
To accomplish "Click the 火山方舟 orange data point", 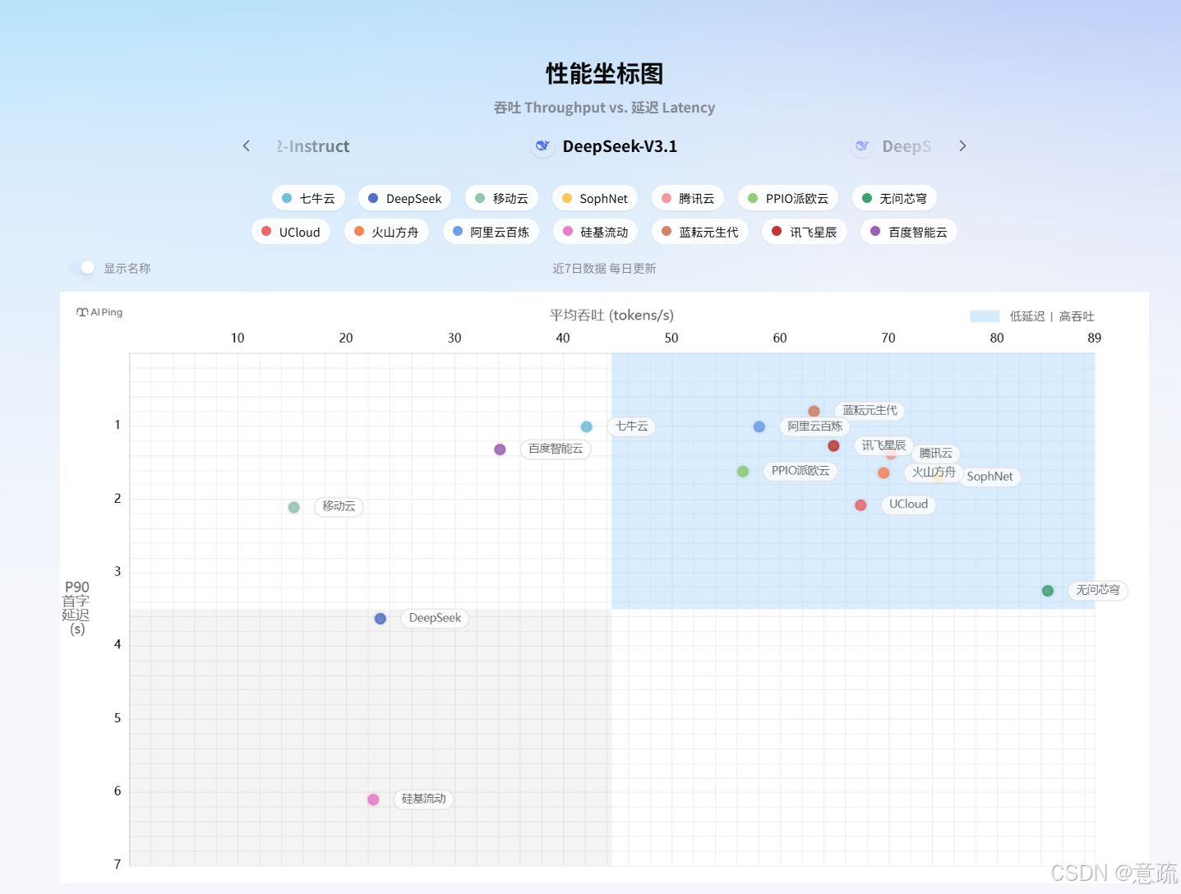I will tap(883, 472).
